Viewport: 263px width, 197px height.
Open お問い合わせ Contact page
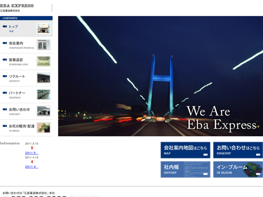(26, 111)
